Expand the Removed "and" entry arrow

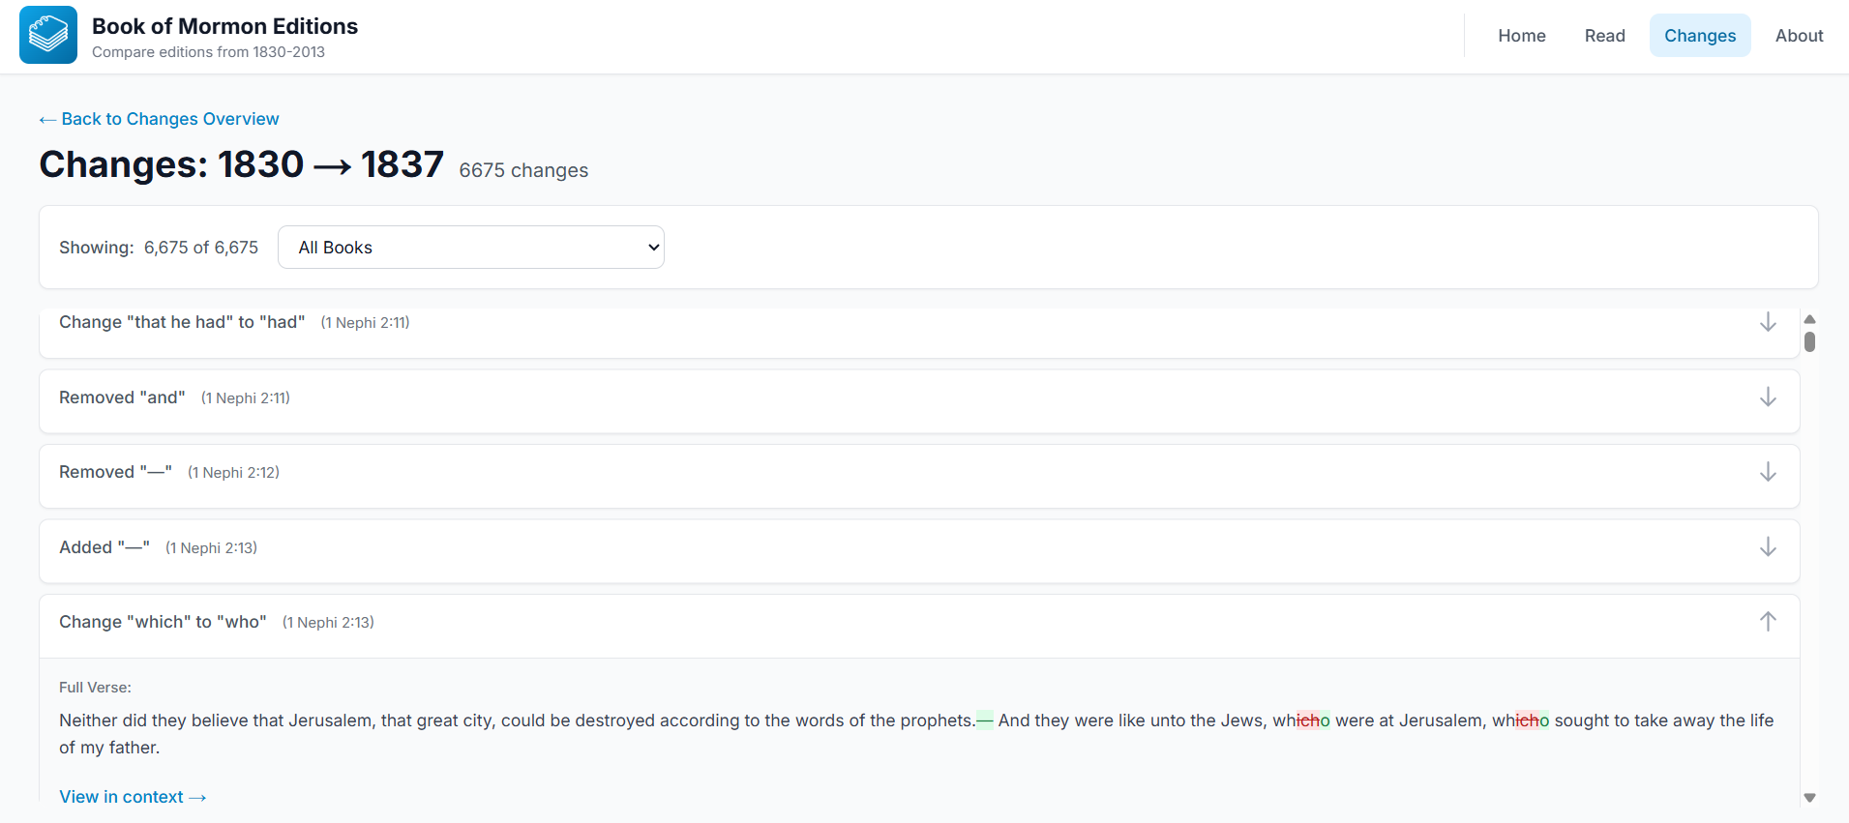pyautogui.click(x=1767, y=397)
